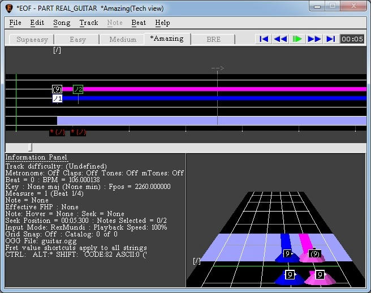Viewport: 371px width, 293px height.
Task: Open the File menu
Action: point(15,23)
